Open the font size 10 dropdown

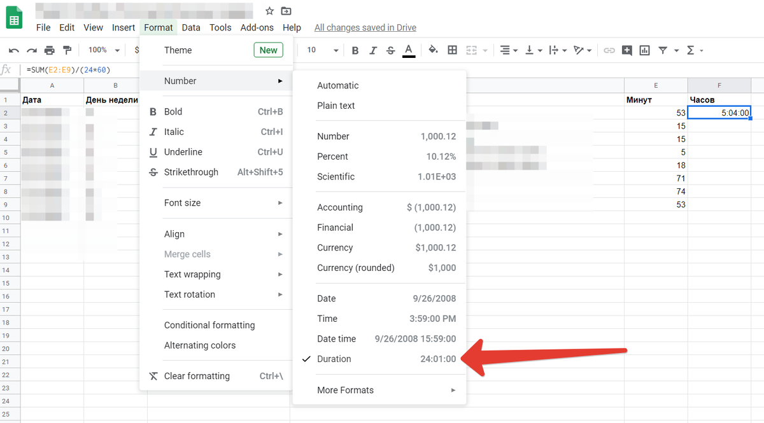tap(323, 50)
